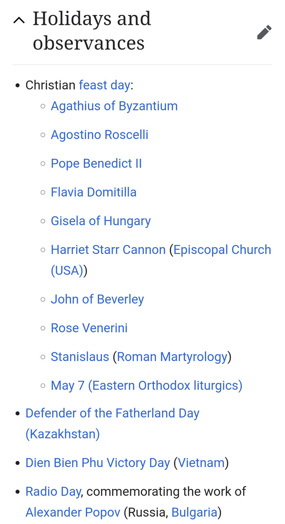The height and width of the screenshot is (524, 285).
Task: Open Harriet Starr Cannon article
Action: pyautogui.click(x=108, y=250)
